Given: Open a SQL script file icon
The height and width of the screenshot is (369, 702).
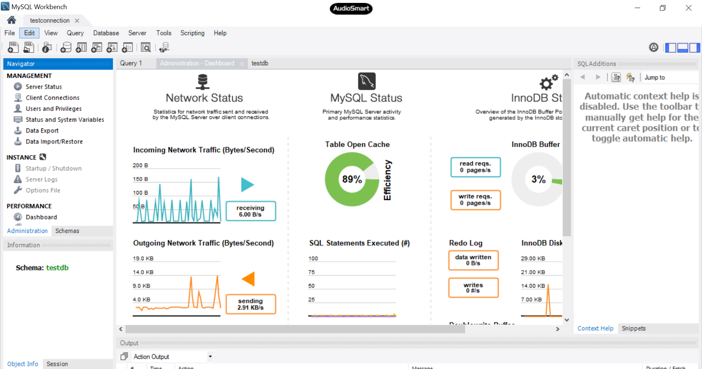Looking at the screenshot, I should pos(29,47).
